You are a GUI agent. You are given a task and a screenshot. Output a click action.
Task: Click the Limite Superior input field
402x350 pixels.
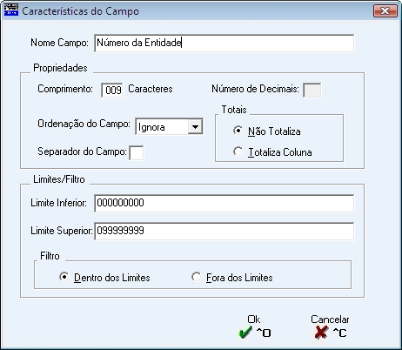(x=224, y=231)
